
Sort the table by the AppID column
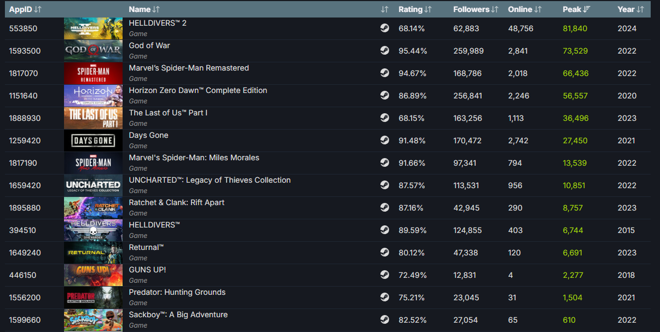click(25, 9)
